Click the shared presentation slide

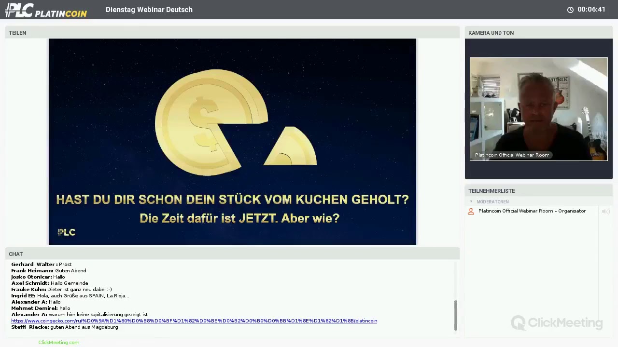(x=232, y=142)
